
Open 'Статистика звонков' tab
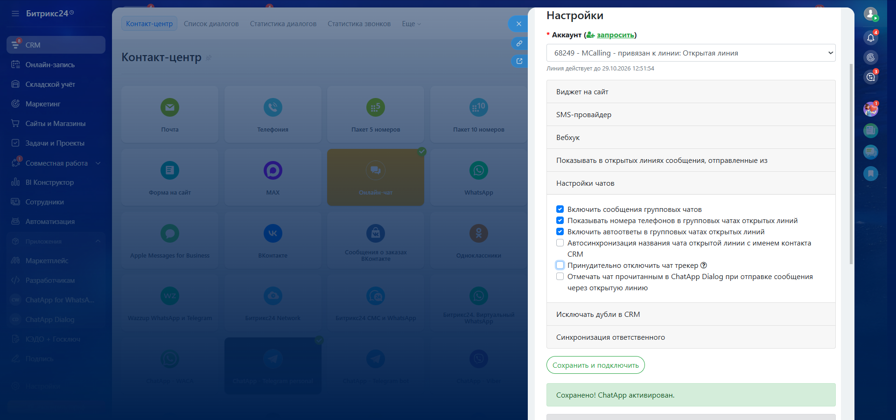pyautogui.click(x=359, y=24)
